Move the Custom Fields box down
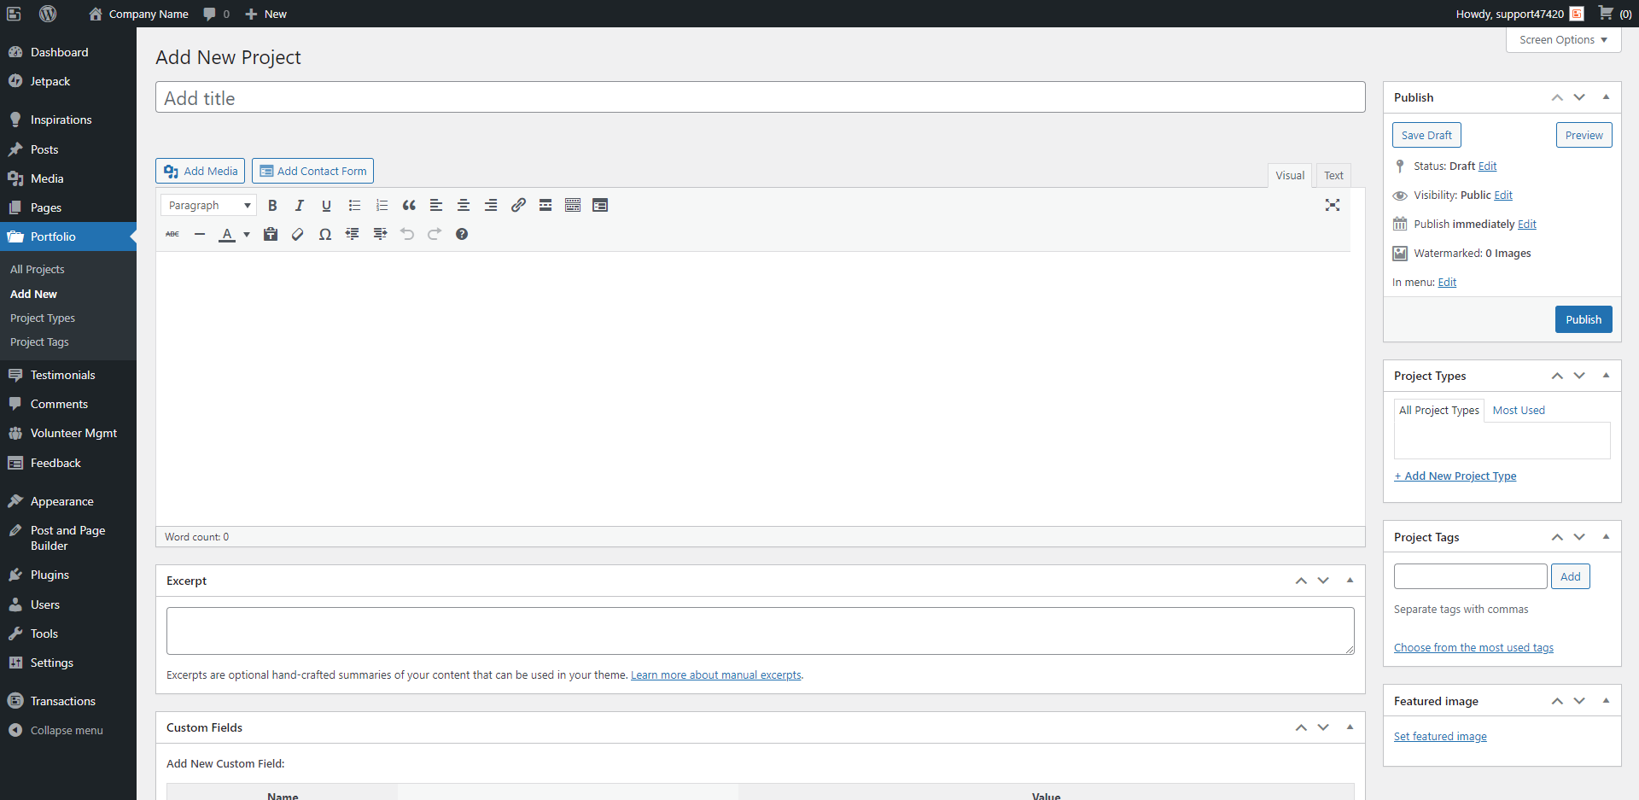Image resolution: width=1639 pixels, height=800 pixels. tap(1323, 727)
